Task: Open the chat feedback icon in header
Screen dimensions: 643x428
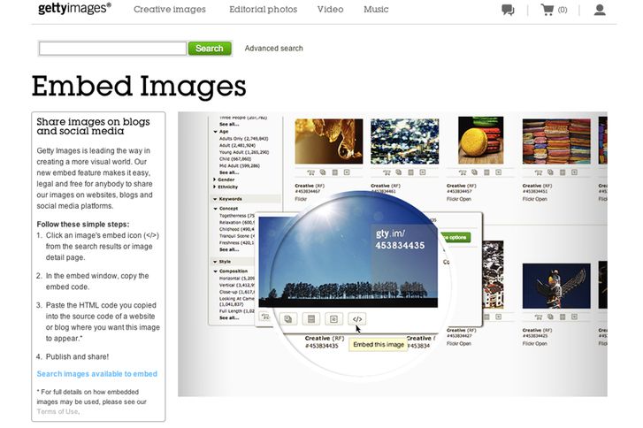Action: coord(508,11)
